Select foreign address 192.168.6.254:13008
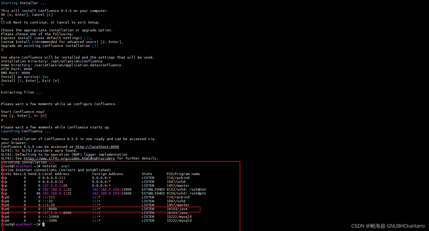 [112, 193]
